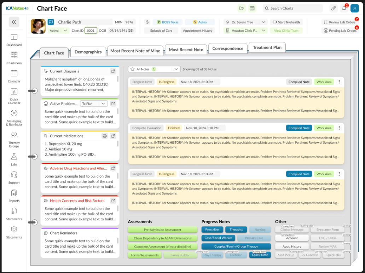Click Chem Dependency (6 ASAM Dimensions) button
This screenshot has width=365, height=273.
click(x=162, y=238)
